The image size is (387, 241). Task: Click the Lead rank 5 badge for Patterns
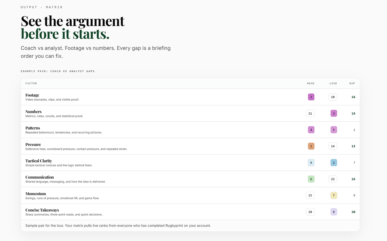pos(334,130)
